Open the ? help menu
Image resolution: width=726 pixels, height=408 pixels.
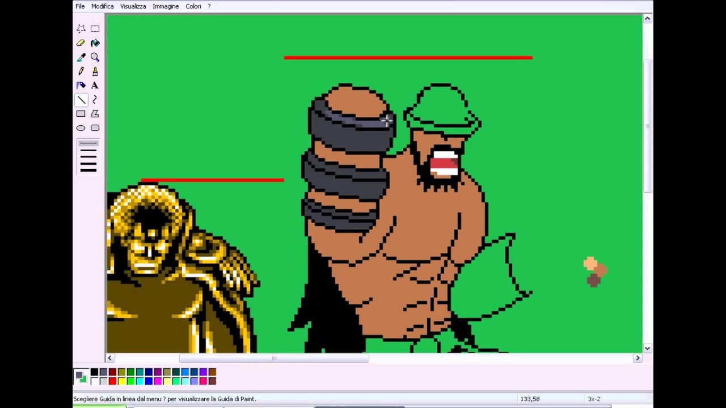click(x=209, y=6)
